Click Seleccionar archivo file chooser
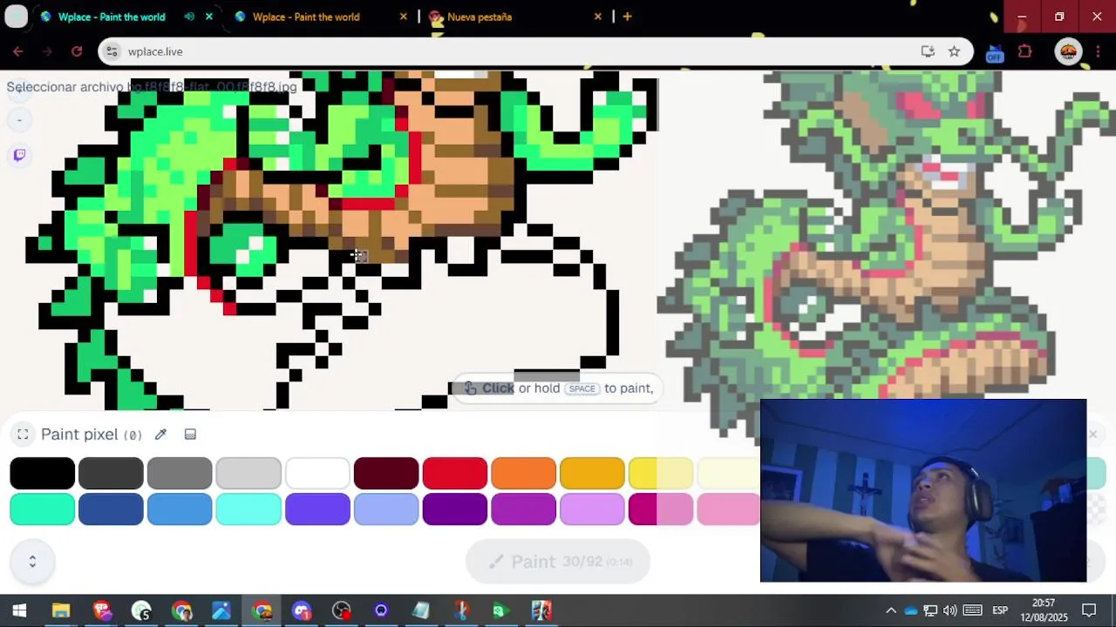The height and width of the screenshot is (627, 1116). [65, 86]
